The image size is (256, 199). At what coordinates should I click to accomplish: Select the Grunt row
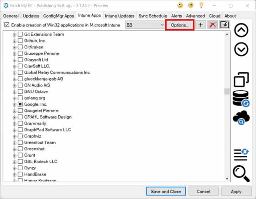click(30, 155)
